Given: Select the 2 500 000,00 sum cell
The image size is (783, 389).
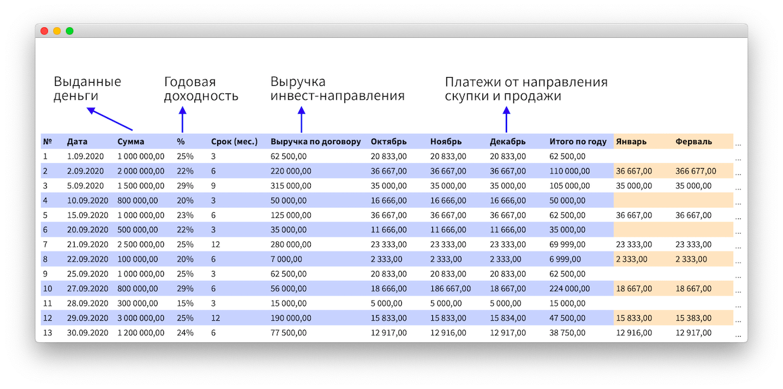Looking at the screenshot, I should (141, 244).
